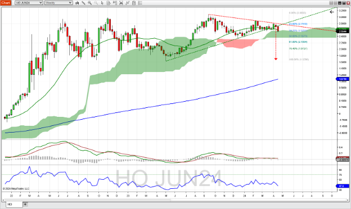Image resolution: width=351 pixels, height=209 pixels.
Task: Click the toolbar icon right of chart trader
Action: [121, 3]
